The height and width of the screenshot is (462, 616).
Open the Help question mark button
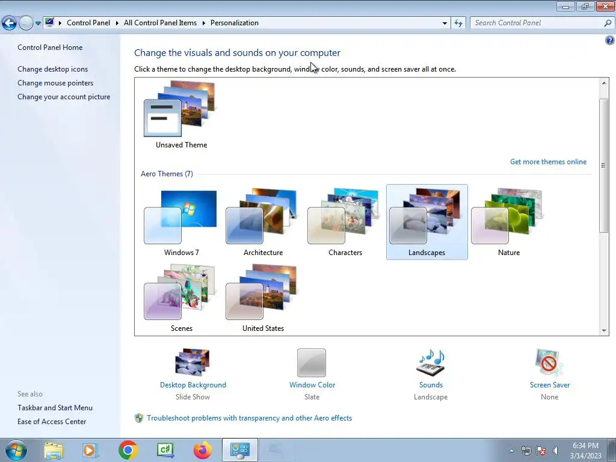(x=610, y=40)
